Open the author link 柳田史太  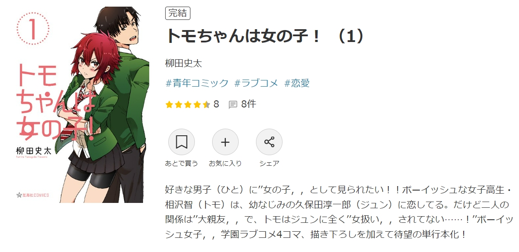coord(183,63)
